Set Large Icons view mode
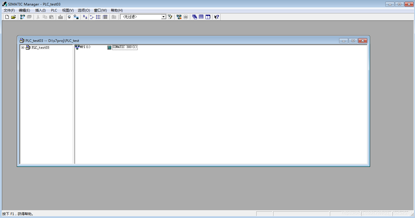The image size is (415, 218). pos(85,17)
